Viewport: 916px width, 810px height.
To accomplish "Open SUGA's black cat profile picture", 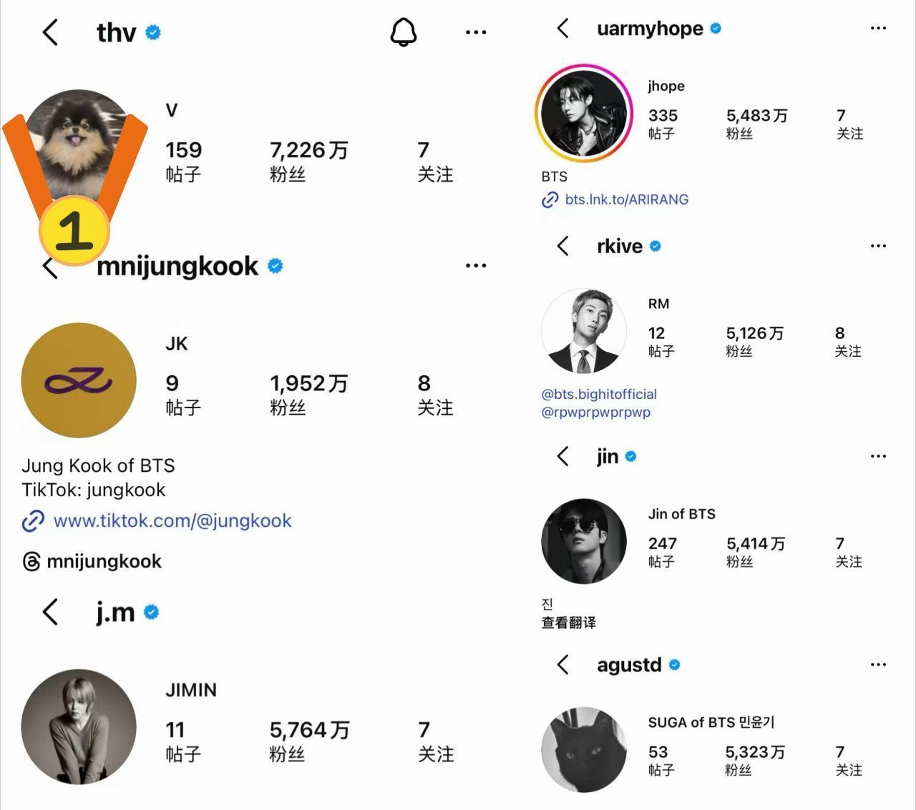I will pos(583,749).
